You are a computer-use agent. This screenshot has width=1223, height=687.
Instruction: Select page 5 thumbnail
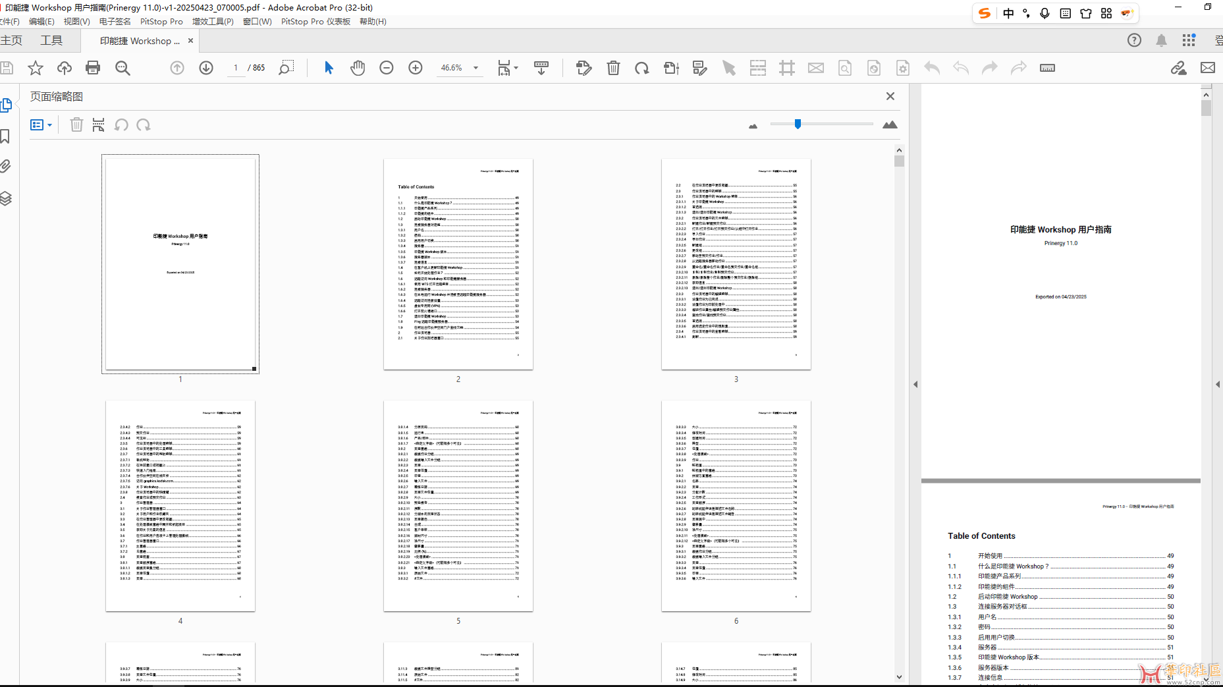point(458,506)
